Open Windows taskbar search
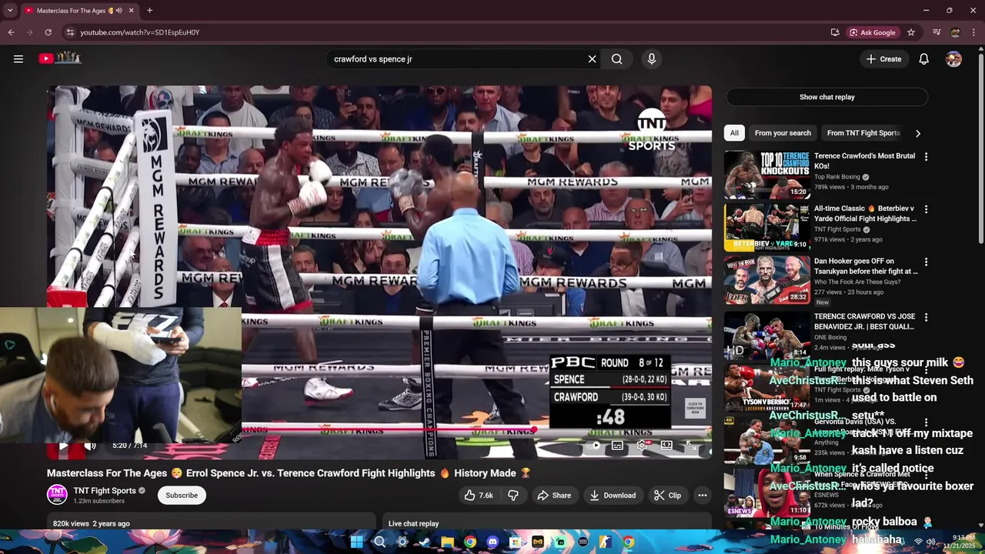The image size is (985, 554). (379, 542)
